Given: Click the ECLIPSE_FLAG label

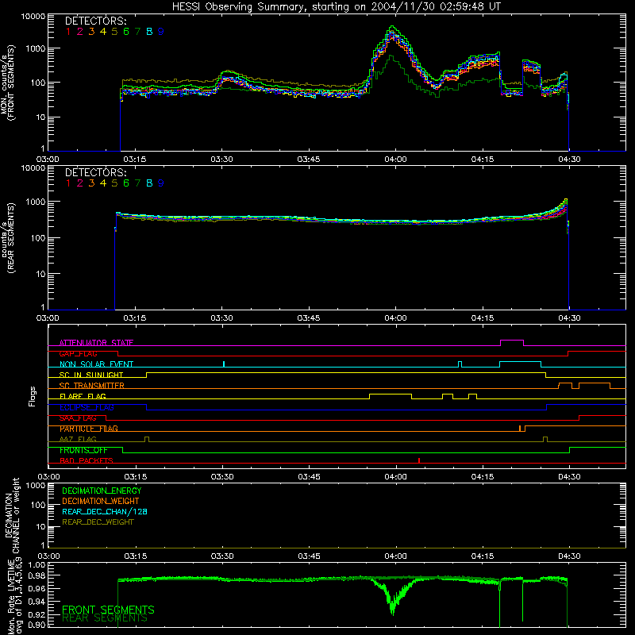Looking at the screenshot, I should tap(87, 407).
